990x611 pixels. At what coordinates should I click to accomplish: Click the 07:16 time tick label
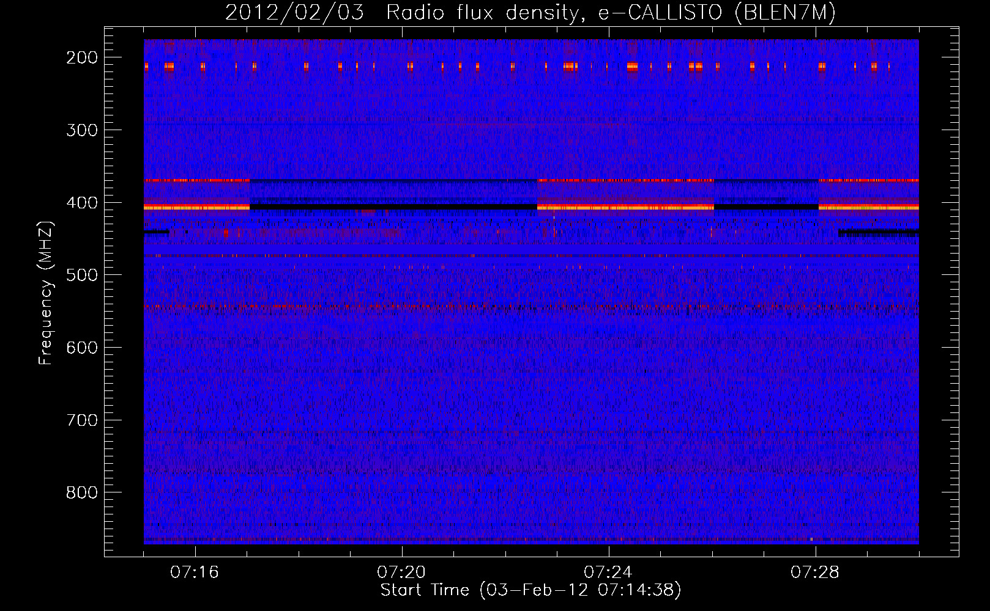pyautogui.click(x=195, y=573)
